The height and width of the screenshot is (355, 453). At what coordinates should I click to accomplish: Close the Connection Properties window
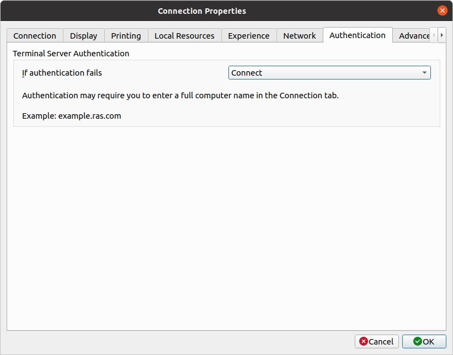pos(442,10)
